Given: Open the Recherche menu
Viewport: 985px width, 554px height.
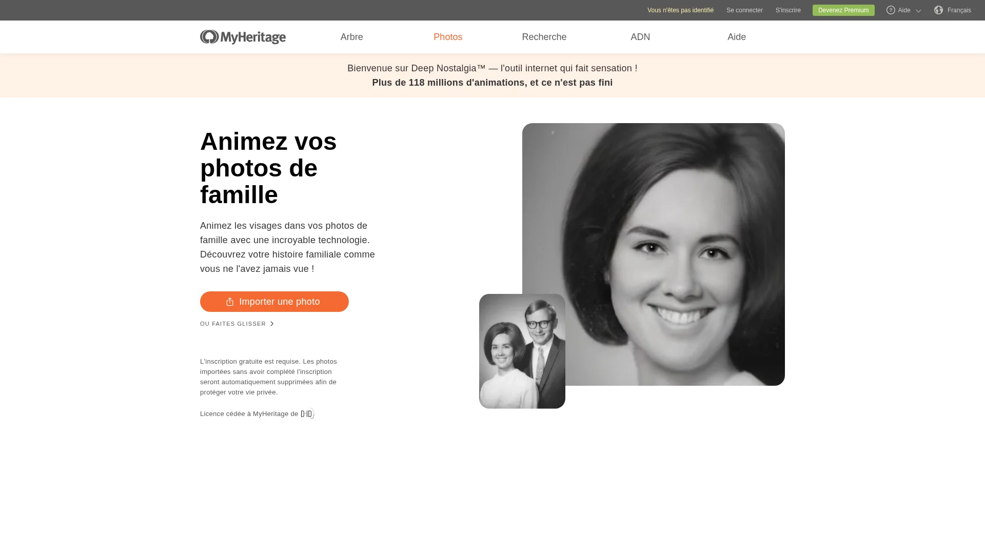Looking at the screenshot, I should click(x=544, y=37).
